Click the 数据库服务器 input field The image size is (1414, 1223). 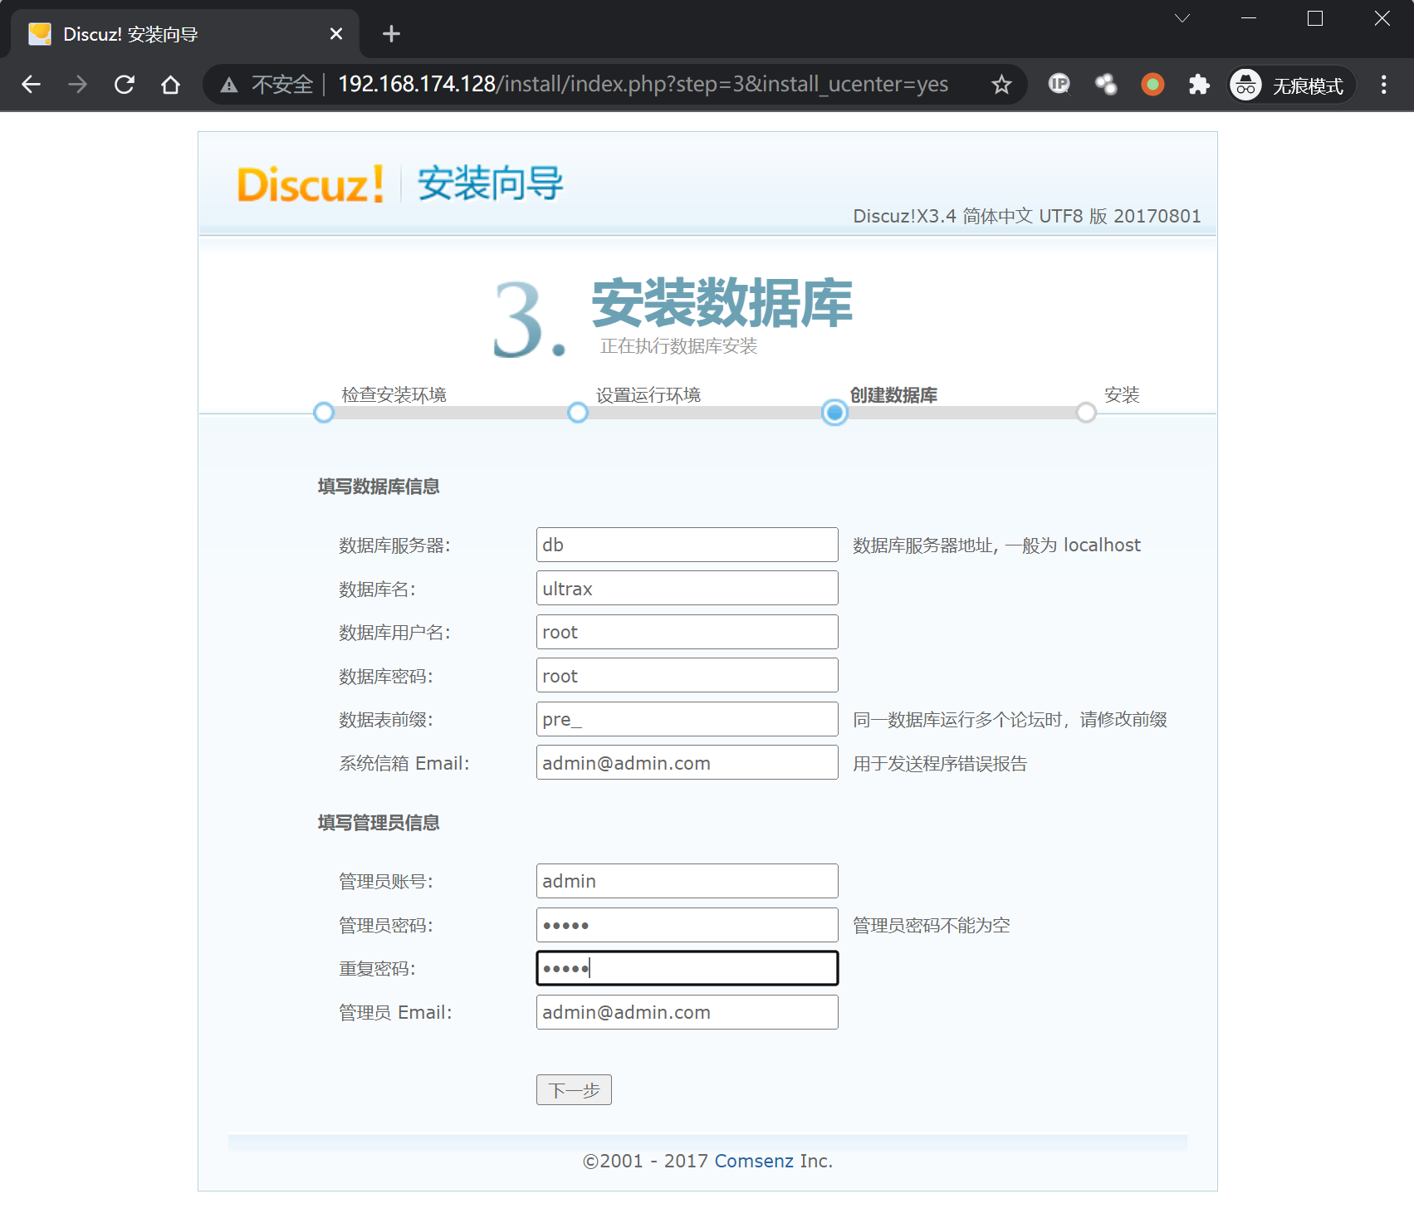click(687, 545)
